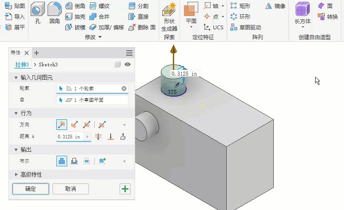This screenshot has height=210, width=344.
Task: Enable the cut boolean option
Action: [x=74, y=161]
